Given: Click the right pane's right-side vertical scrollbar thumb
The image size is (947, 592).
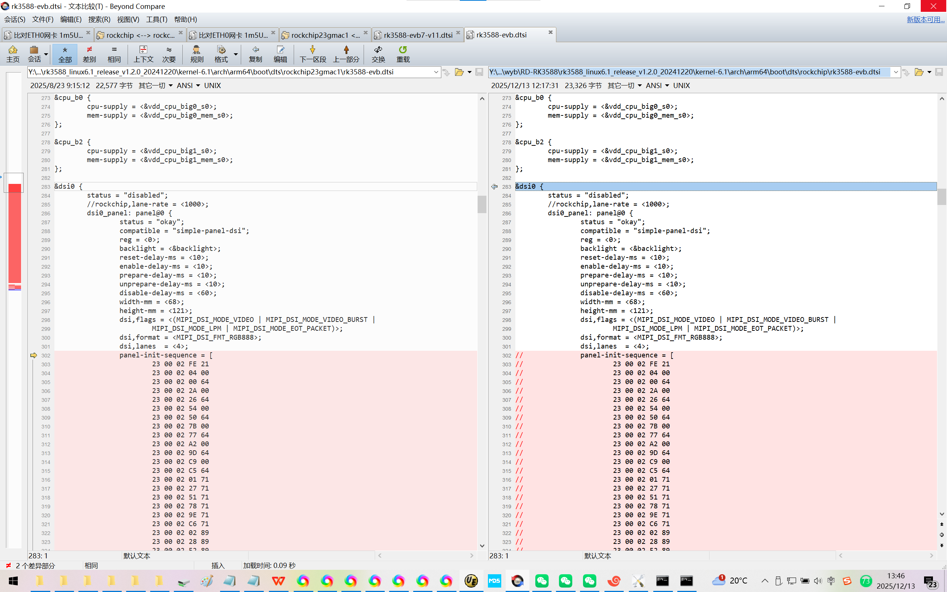Looking at the screenshot, I should click(x=941, y=196).
